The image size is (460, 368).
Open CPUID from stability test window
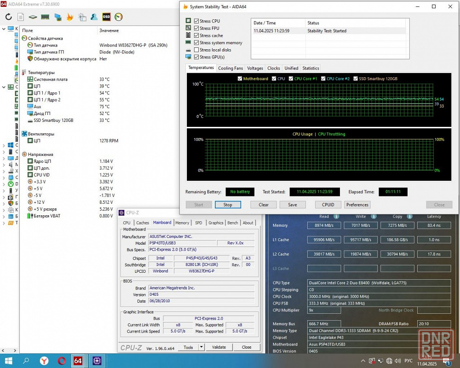point(328,205)
